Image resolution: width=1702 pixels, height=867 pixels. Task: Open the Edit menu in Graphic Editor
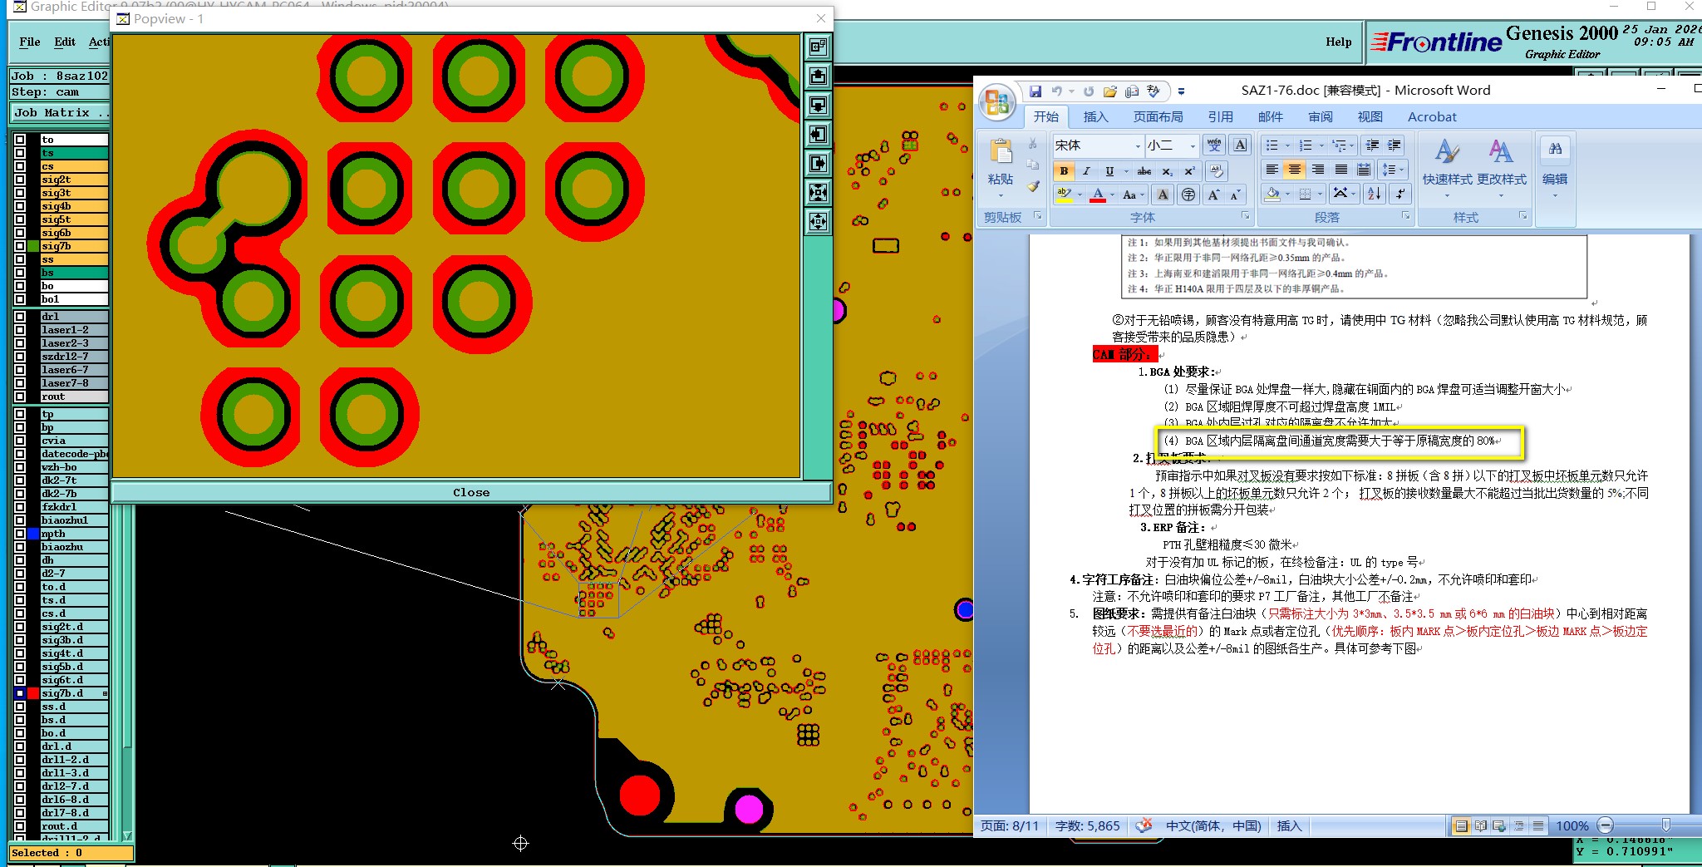tap(65, 42)
